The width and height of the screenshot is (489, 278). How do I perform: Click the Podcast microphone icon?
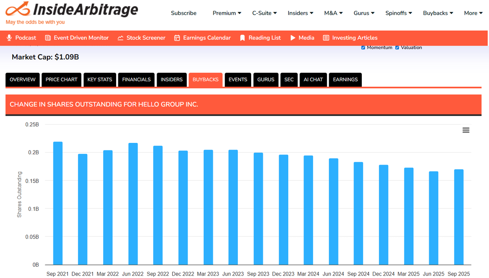coord(9,38)
